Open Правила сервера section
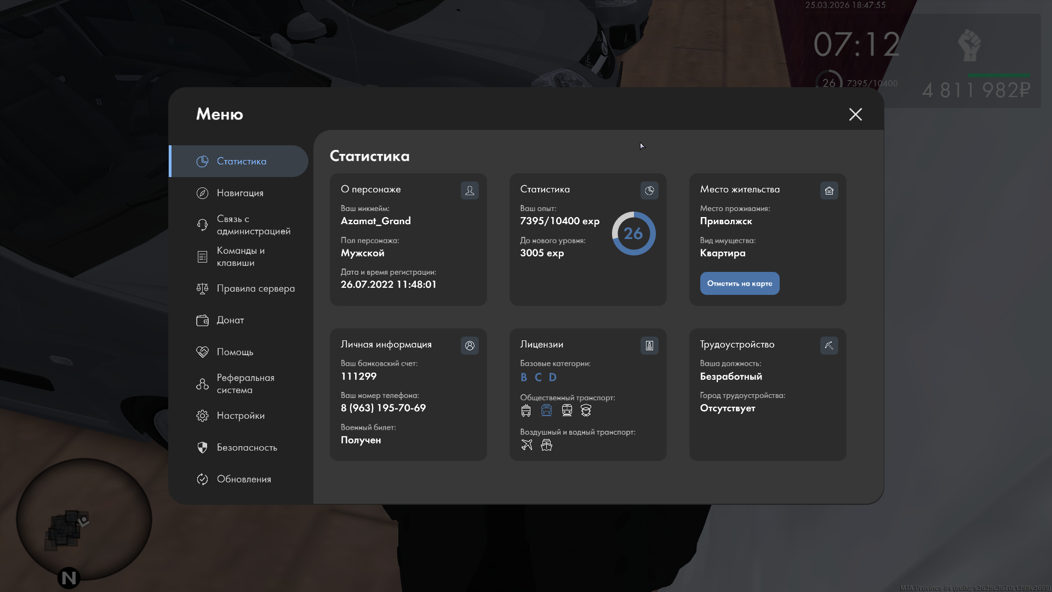The width and height of the screenshot is (1052, 592). [x=255, y=288]
